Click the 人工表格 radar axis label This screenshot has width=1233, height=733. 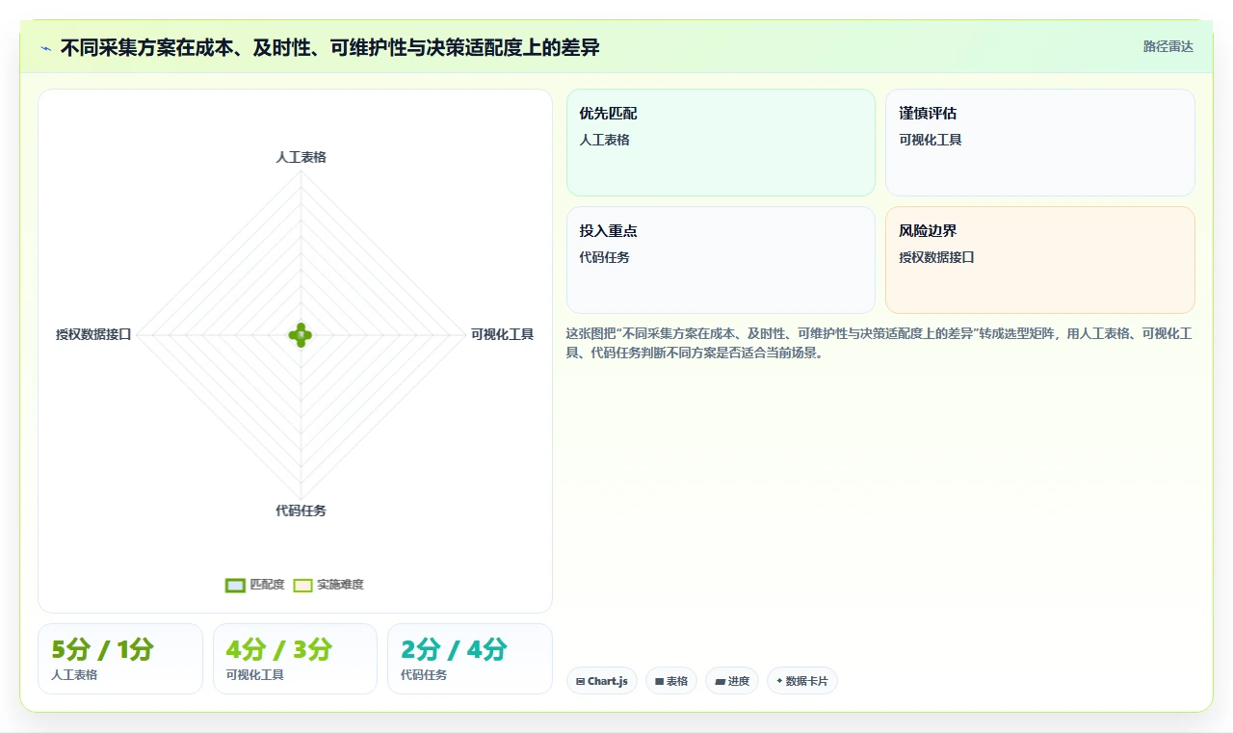pyautogui.click(x=301, y=157)
